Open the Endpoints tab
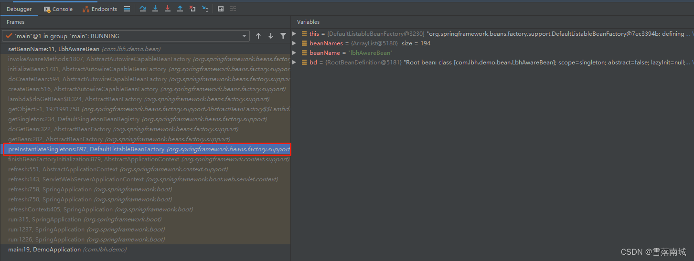Viewport: 694px width, 261px height. pyautogui.click(x=100, y=9)
